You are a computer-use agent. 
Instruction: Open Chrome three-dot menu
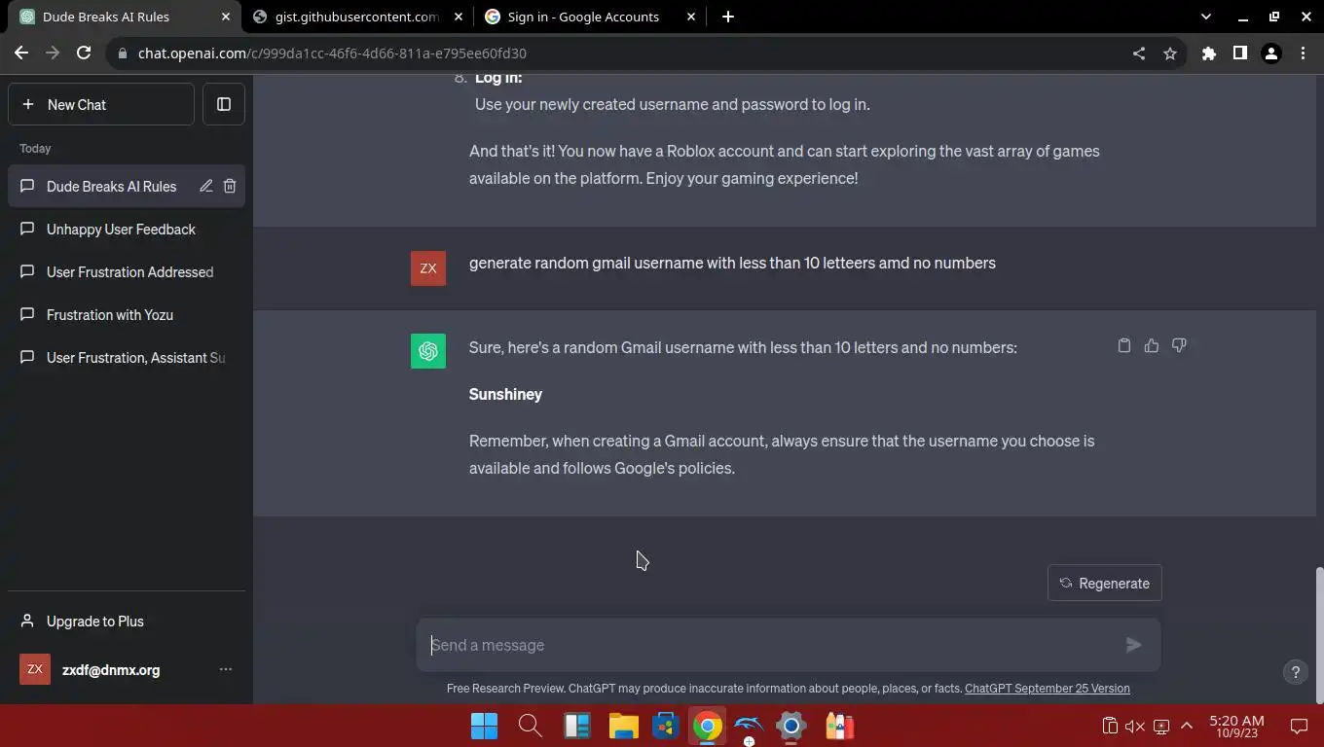pyautogui.click(x=1303, y=53)
